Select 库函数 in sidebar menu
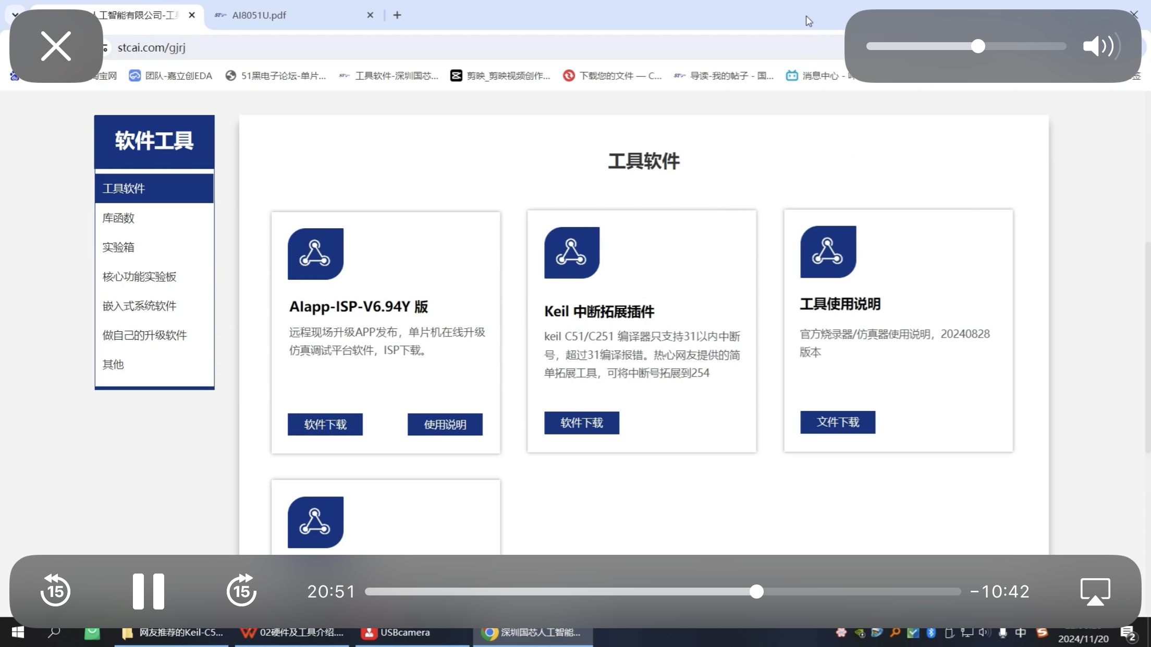This screenshot has height=647, width=1151. [x=154, y=218]
